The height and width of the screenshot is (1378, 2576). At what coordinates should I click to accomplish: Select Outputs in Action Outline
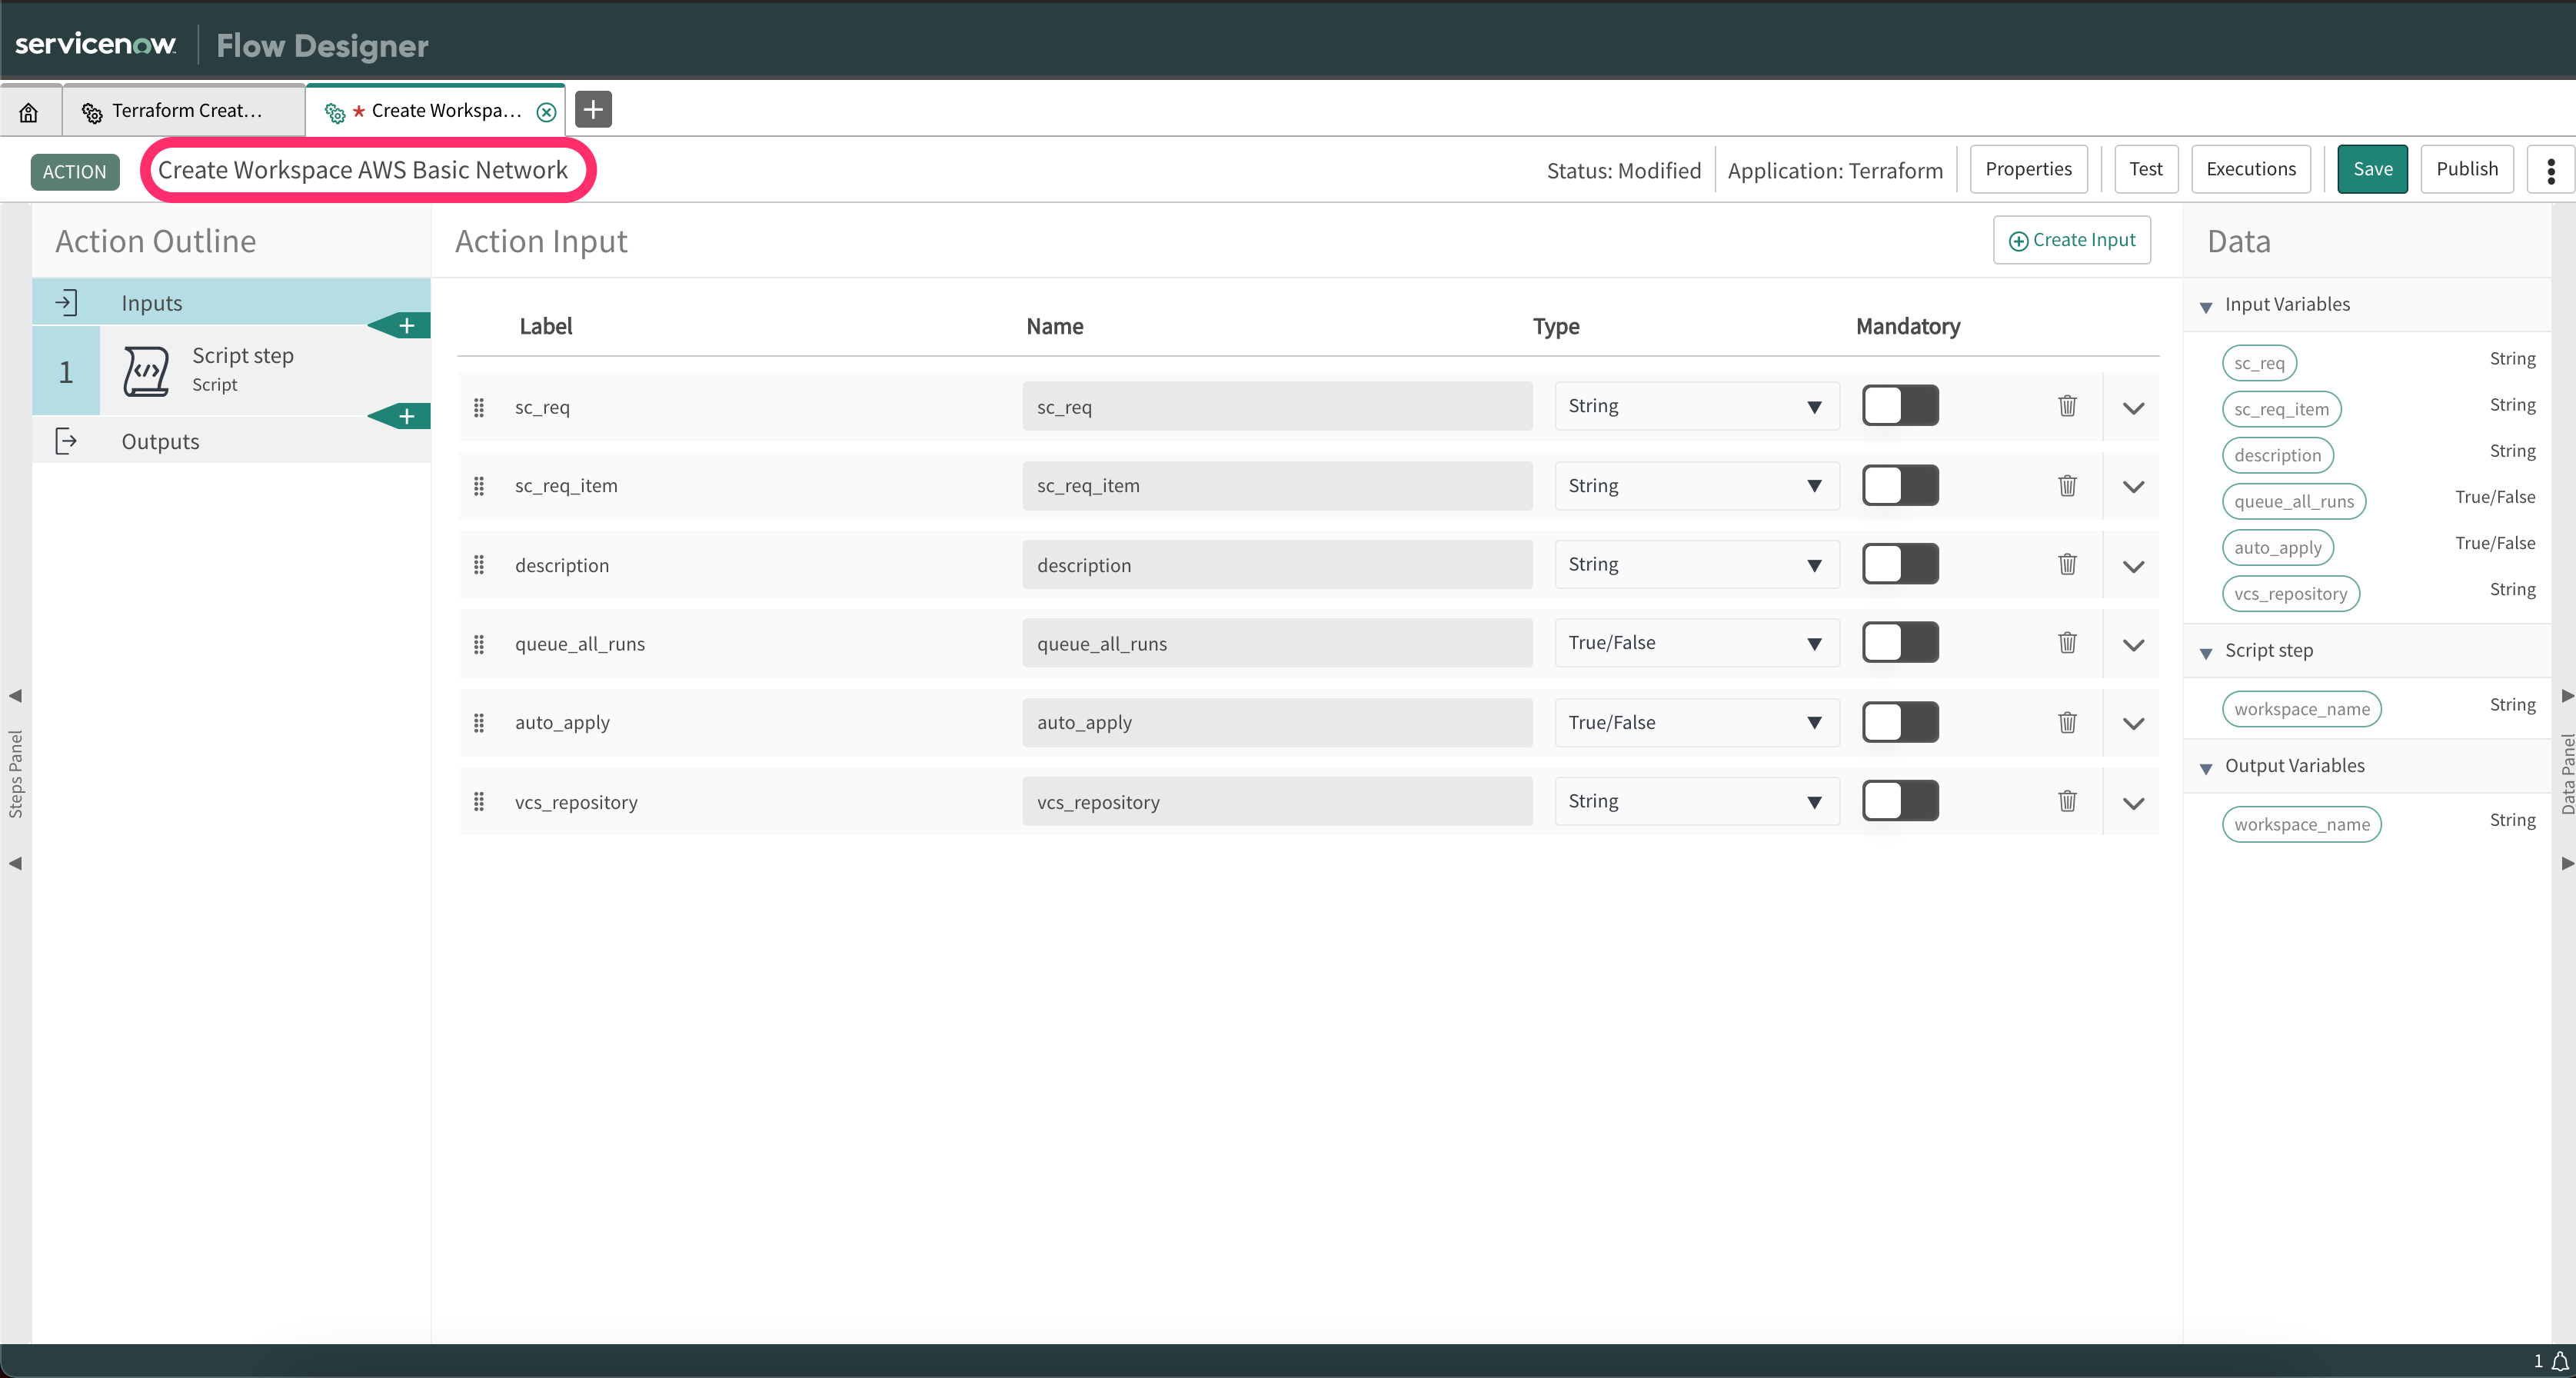pos(160,441)
